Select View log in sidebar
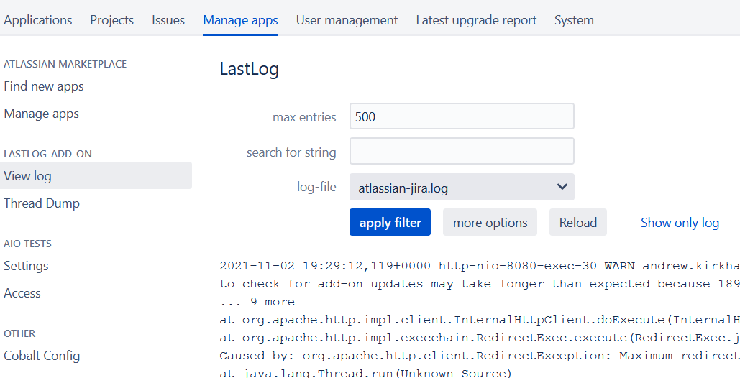The width and height of the screenshot is (740, 378). [x=28, y=176]
